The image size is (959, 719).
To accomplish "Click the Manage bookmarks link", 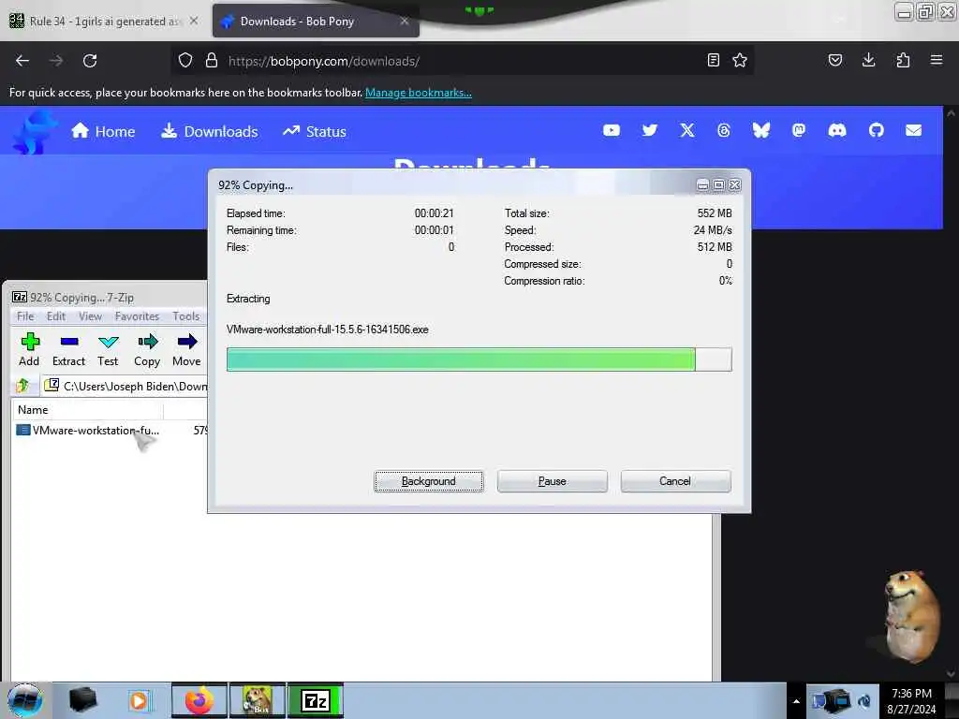I will [419, 93].
